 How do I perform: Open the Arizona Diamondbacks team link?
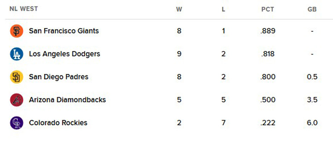pyautogui.click(x=67, y=100)
